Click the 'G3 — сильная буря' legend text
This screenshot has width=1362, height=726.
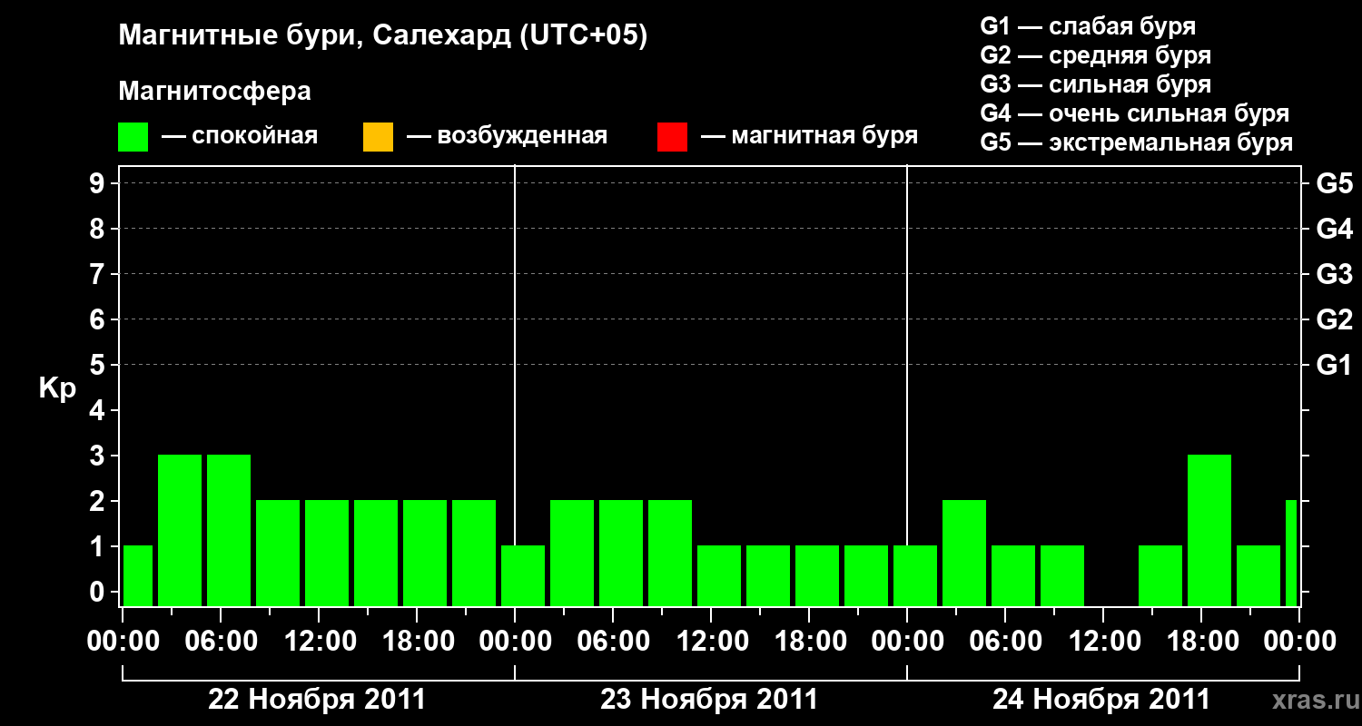[1096, 84]
